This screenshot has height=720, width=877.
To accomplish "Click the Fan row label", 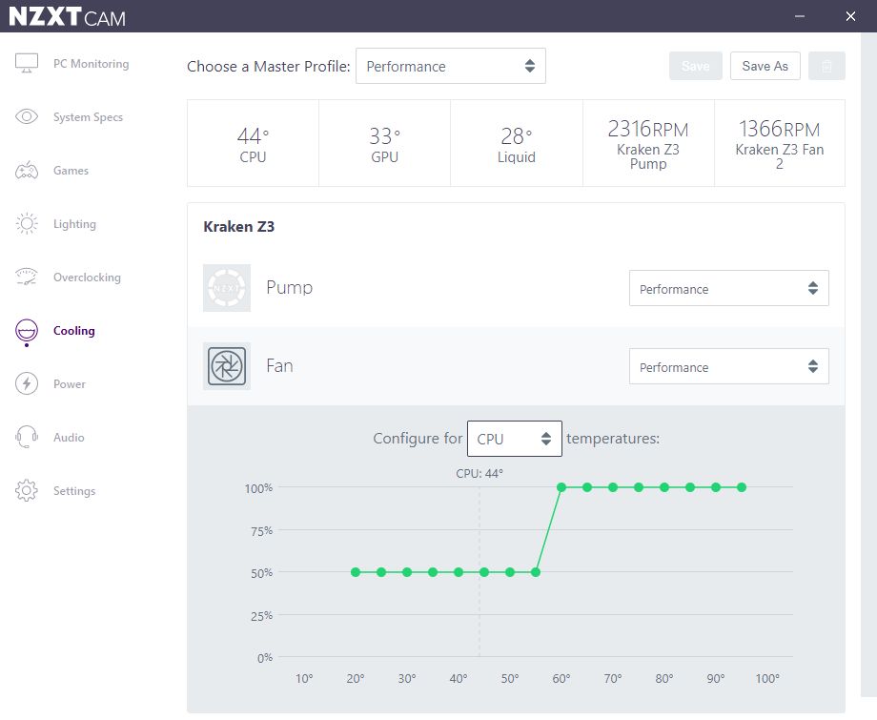I will pyautogui.click(x=279, y=366).
